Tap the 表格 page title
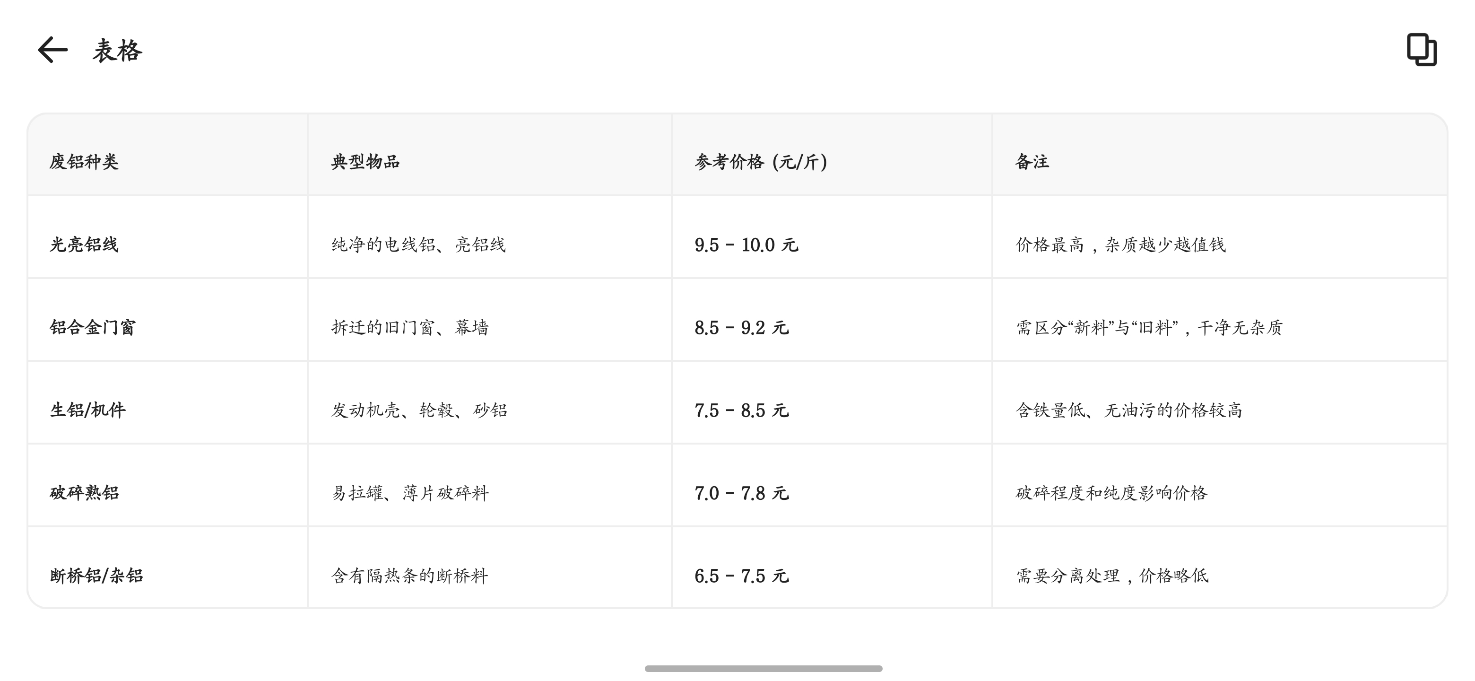The height and width of the screenshot is (681, 1475). point(117,51)
